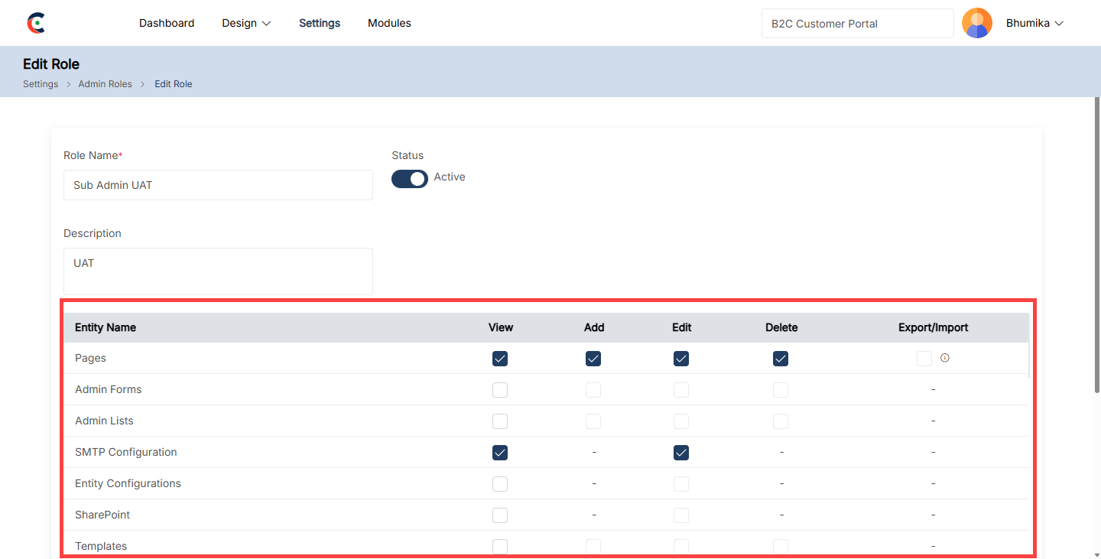Click the app logo in the header
Image resolution: width=1101 pixels, height=559 pixels.
tap(36, 24)
